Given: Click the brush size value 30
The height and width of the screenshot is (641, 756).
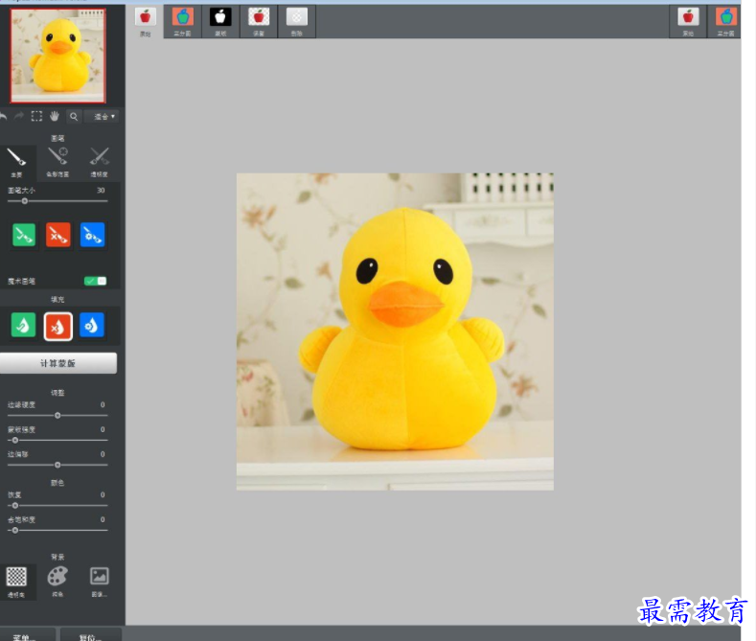Looking at the screenshot, I should [x=101, y=191].
